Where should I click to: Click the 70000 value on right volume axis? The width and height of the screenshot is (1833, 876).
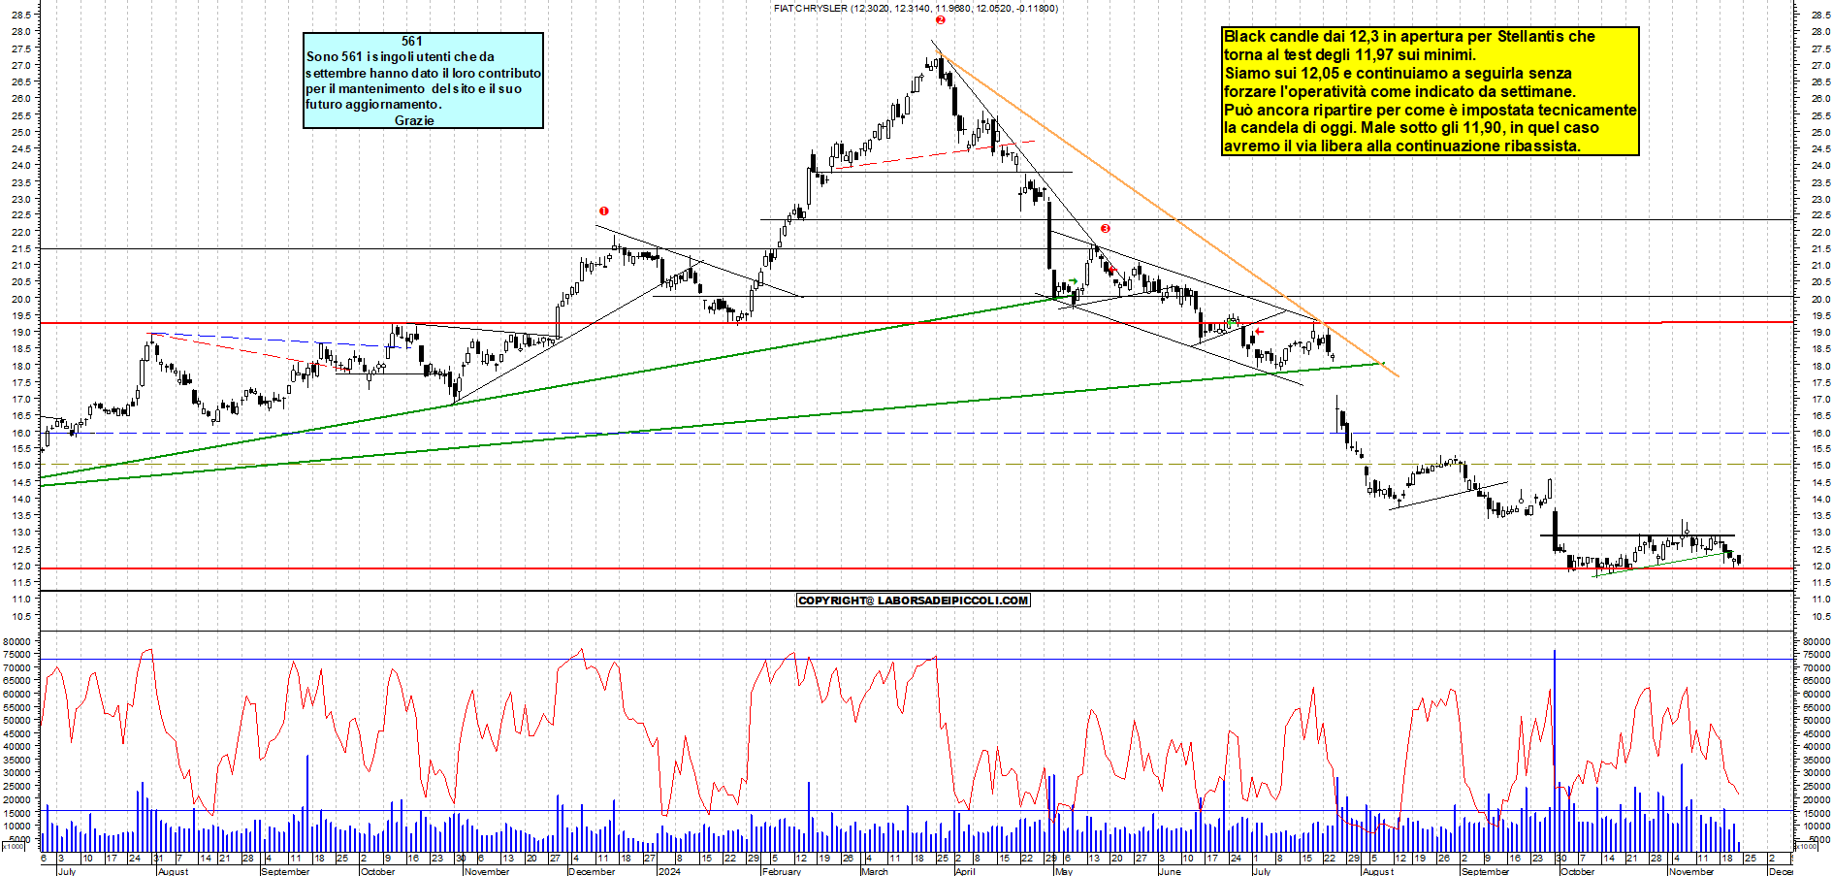click(1815, 667)
